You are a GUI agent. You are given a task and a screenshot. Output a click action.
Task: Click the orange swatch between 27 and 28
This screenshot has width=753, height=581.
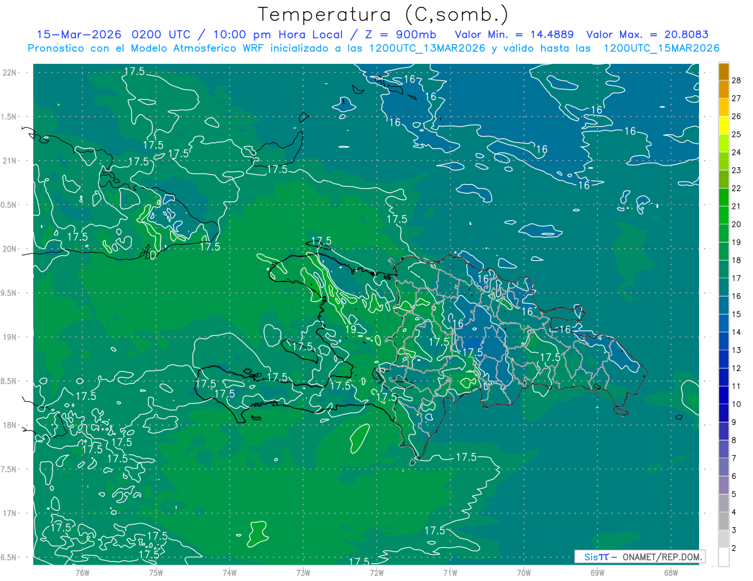[x=724, y=89]
